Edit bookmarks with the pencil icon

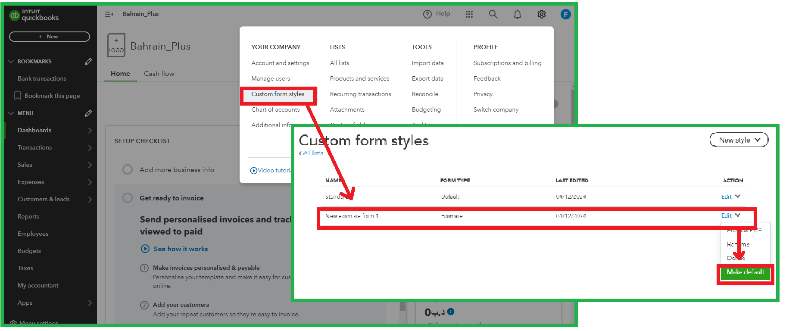click(88, 62)
